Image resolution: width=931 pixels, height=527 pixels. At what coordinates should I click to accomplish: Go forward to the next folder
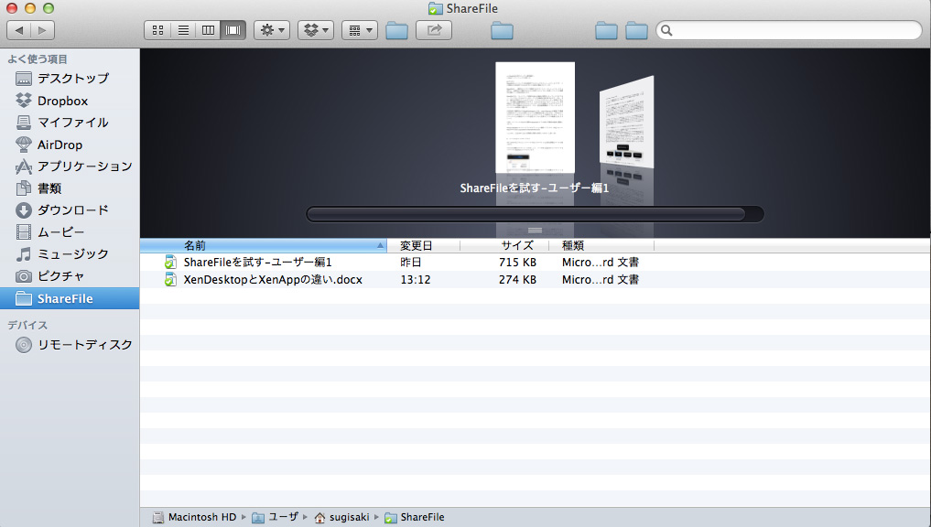pyautogui.click(x=42, y=30)
